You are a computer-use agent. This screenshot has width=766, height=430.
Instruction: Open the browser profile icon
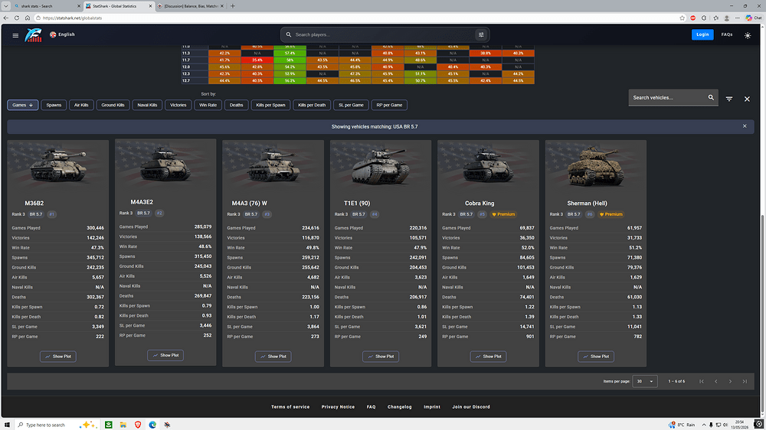click(727, 18)
